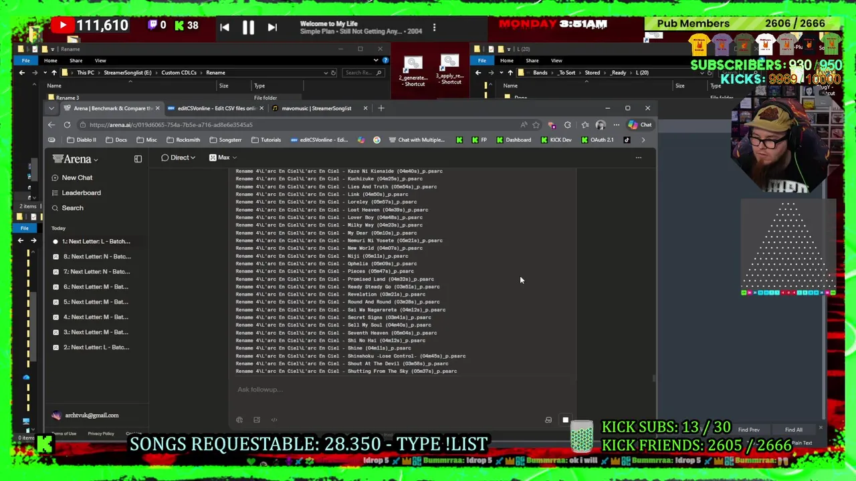Viewport: 856px width, 481px height.
Task: Open the Arena logo dropdown
Action: [x=76, y=159]
